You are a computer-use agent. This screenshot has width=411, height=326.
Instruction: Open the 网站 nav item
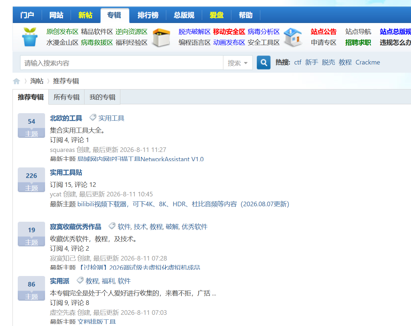(56, 15)
